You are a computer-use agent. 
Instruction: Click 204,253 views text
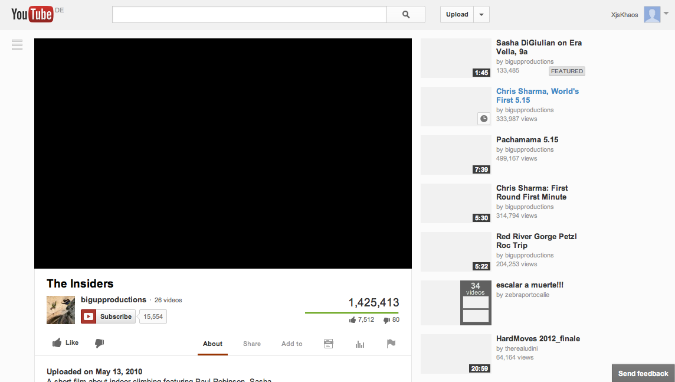(517, 264)
